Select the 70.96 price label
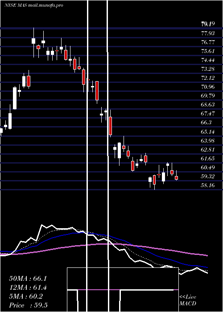This screenshot has height=312, width=223. point(208,87)
